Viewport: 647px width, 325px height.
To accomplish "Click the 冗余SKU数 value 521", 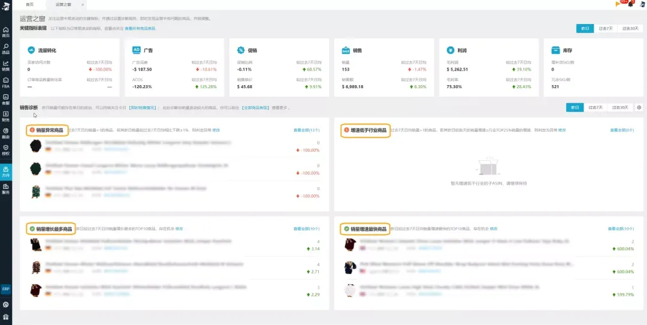I will click(555, 87).
